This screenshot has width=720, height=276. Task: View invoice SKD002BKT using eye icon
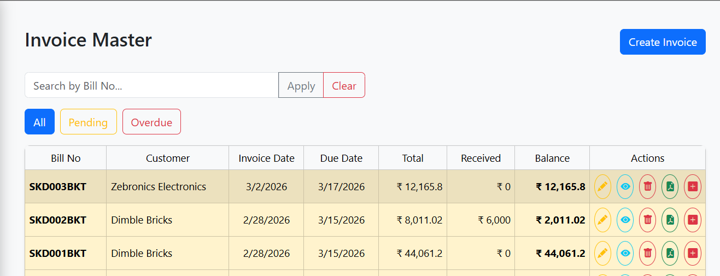[x=625, y=220]
